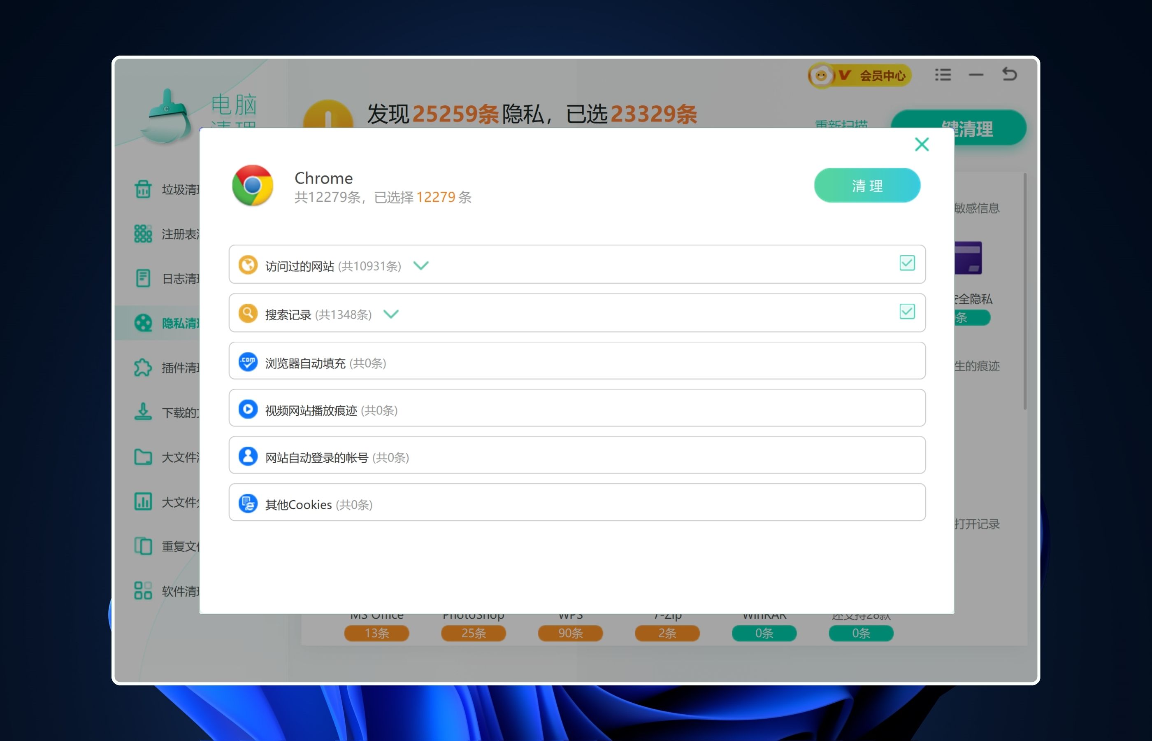The image size is (1152, 741).
Task: Click the 插件清理 sidebar label
Action: coord(180,368)
